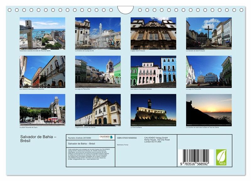Open the Saint-François church facade photo
This screenshot has height=181, width=251.
pos(153,33)
